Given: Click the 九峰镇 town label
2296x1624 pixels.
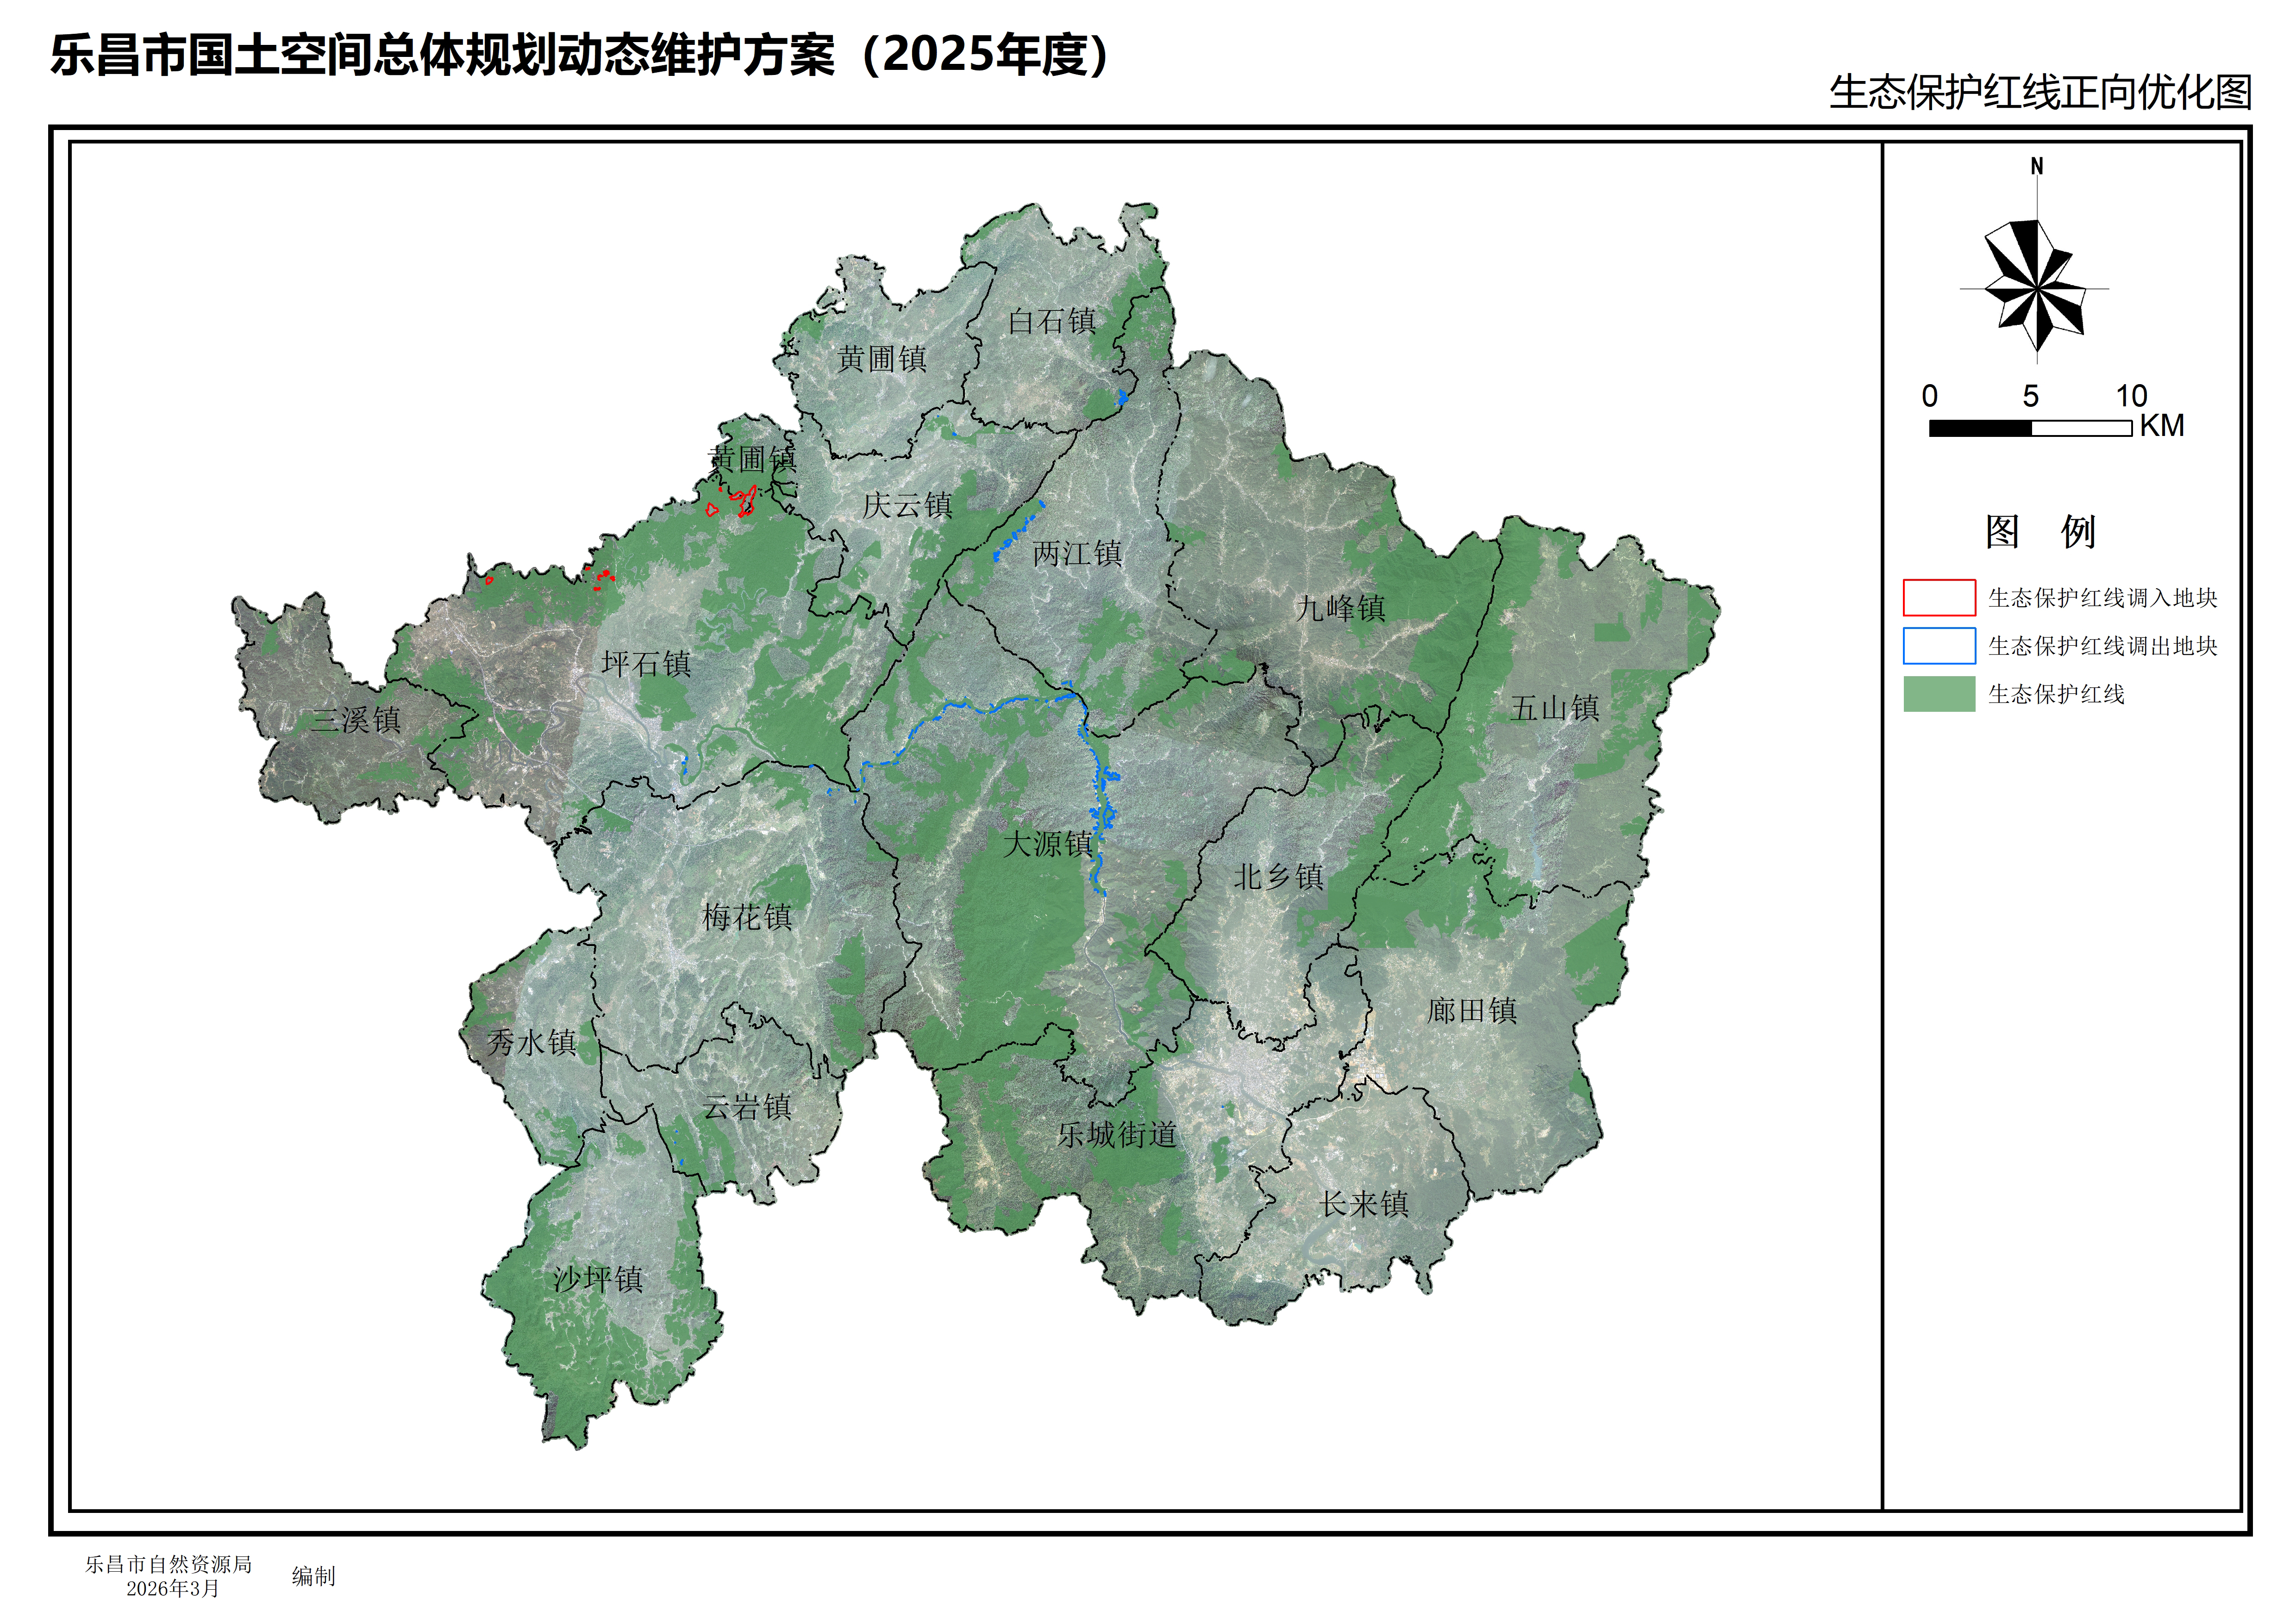Looking at the screenshot, I should [x=1339, y=608].
